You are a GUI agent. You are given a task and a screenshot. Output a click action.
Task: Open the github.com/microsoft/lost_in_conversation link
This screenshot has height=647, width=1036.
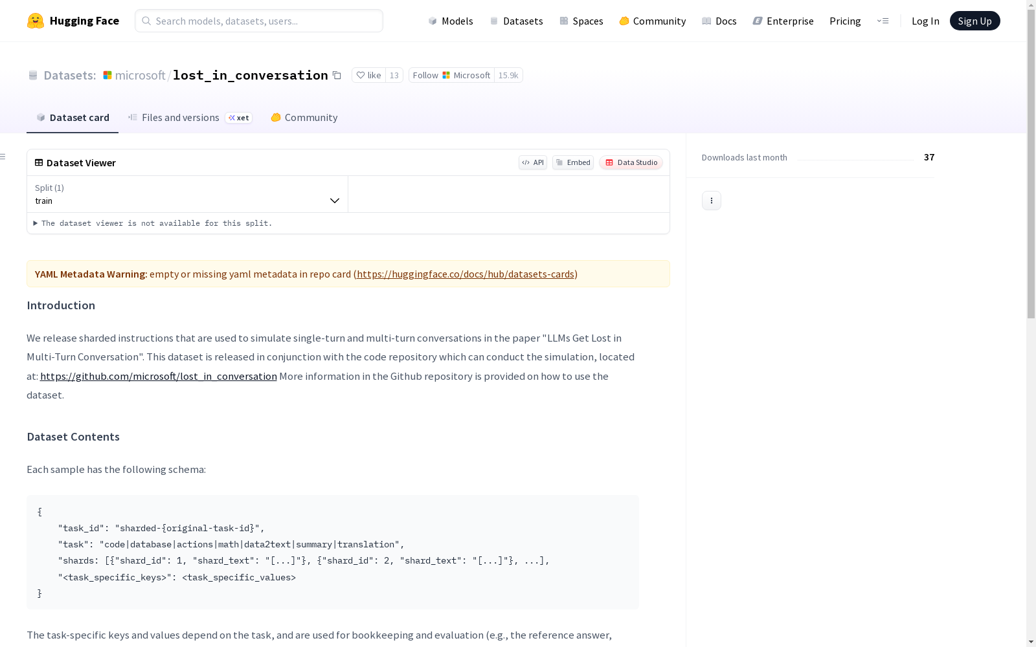click(159, 376)
